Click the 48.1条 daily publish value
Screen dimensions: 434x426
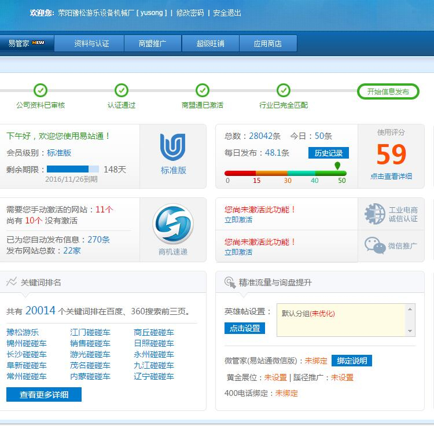(x=277, y=153)
